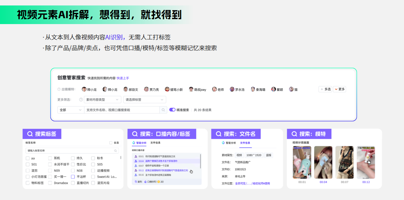Click the 快速上手 link
This screenshot has height=200, width=404.
tap(123, 78)
